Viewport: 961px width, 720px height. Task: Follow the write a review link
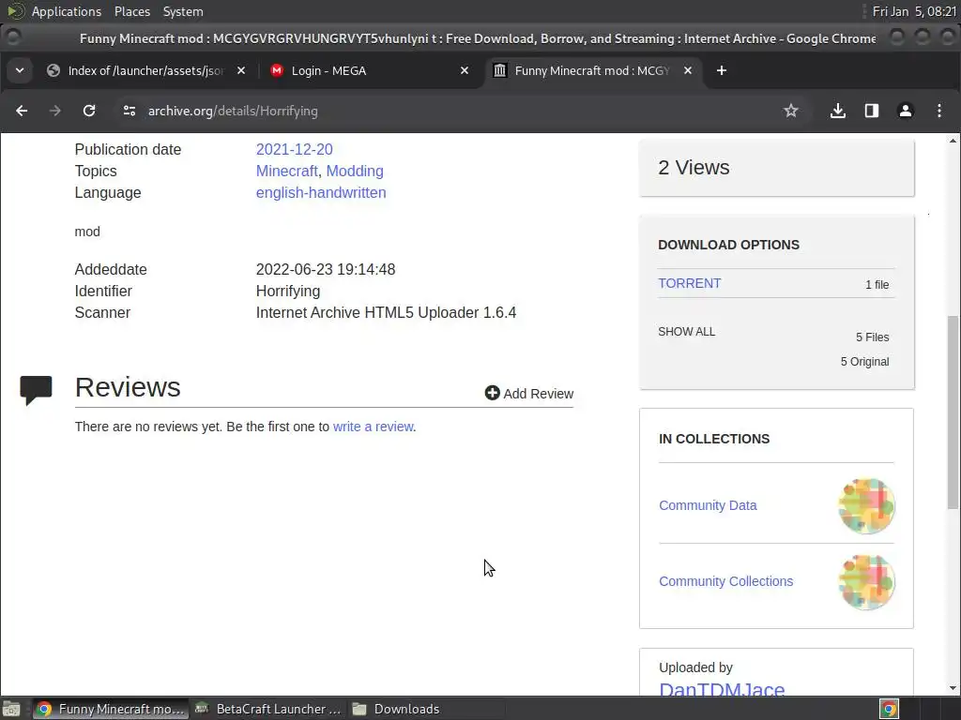pos(374,427)
